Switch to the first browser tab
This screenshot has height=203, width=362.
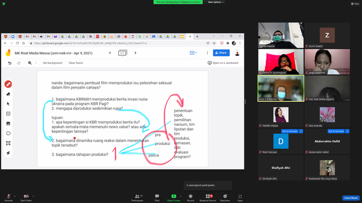pos(6,36)
